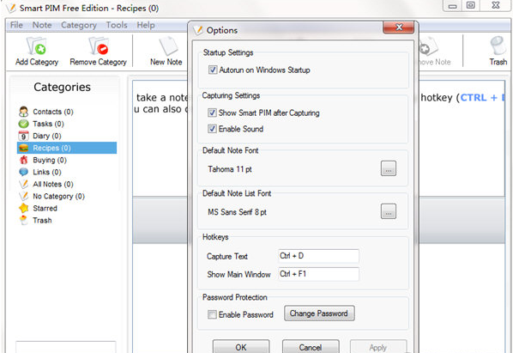
Task: Open the Diary category
Action: [40, 136]
